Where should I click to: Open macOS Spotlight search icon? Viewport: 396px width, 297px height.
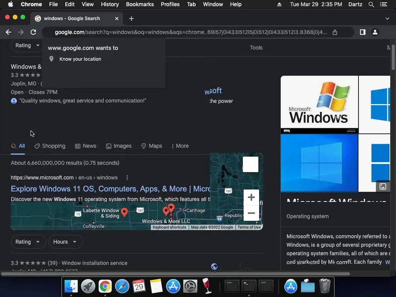coord(371,4)
